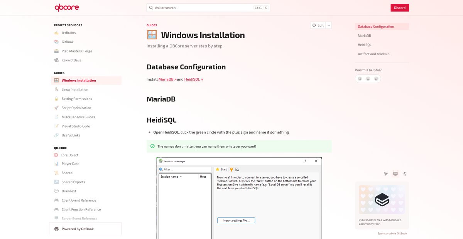Open Windows Installation guide page

(x=86, y=81)
